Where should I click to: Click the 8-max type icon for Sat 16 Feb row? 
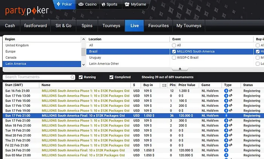(226, 91)
